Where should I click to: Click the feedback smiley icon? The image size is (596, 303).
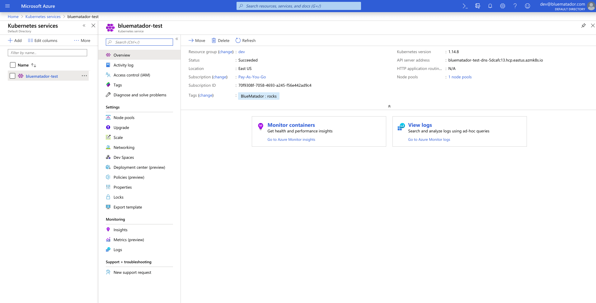point(527,6)
